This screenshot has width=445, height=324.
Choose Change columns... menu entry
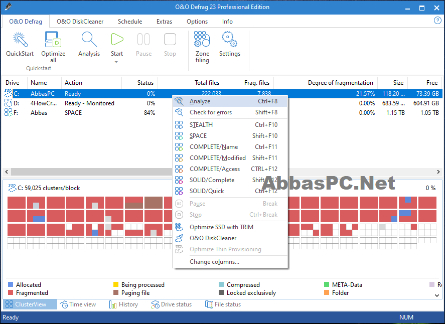tap(230, 262)
